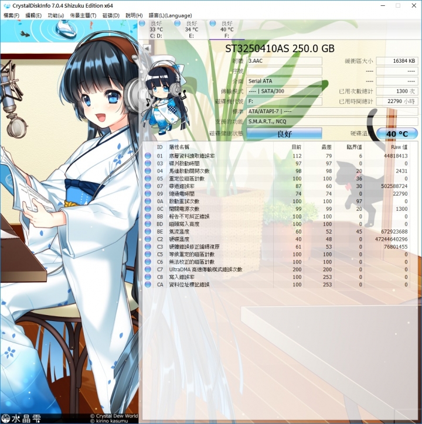Open the 佈景主題(T) theme menu
The height and width of the screenshot is (424, 422).
coord(83,15)
